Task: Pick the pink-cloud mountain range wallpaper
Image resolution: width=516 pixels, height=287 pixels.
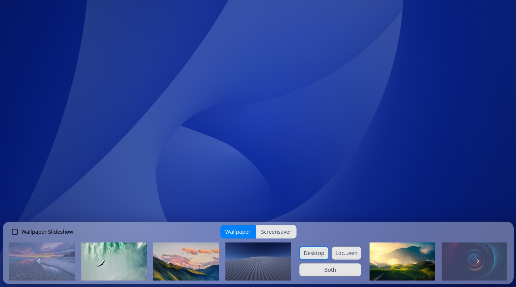Action: pyautogui.click(x=186, y=261)
